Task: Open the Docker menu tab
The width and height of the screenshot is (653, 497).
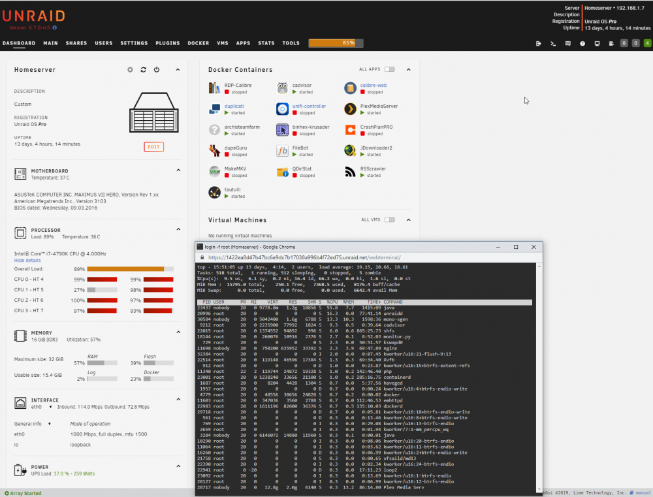Action: click(199, 43)
